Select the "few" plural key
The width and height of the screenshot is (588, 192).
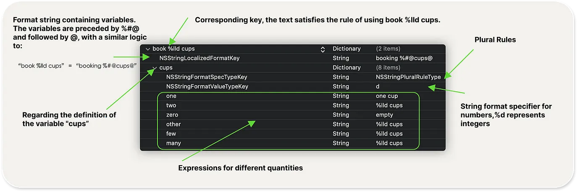coord(171,134)
